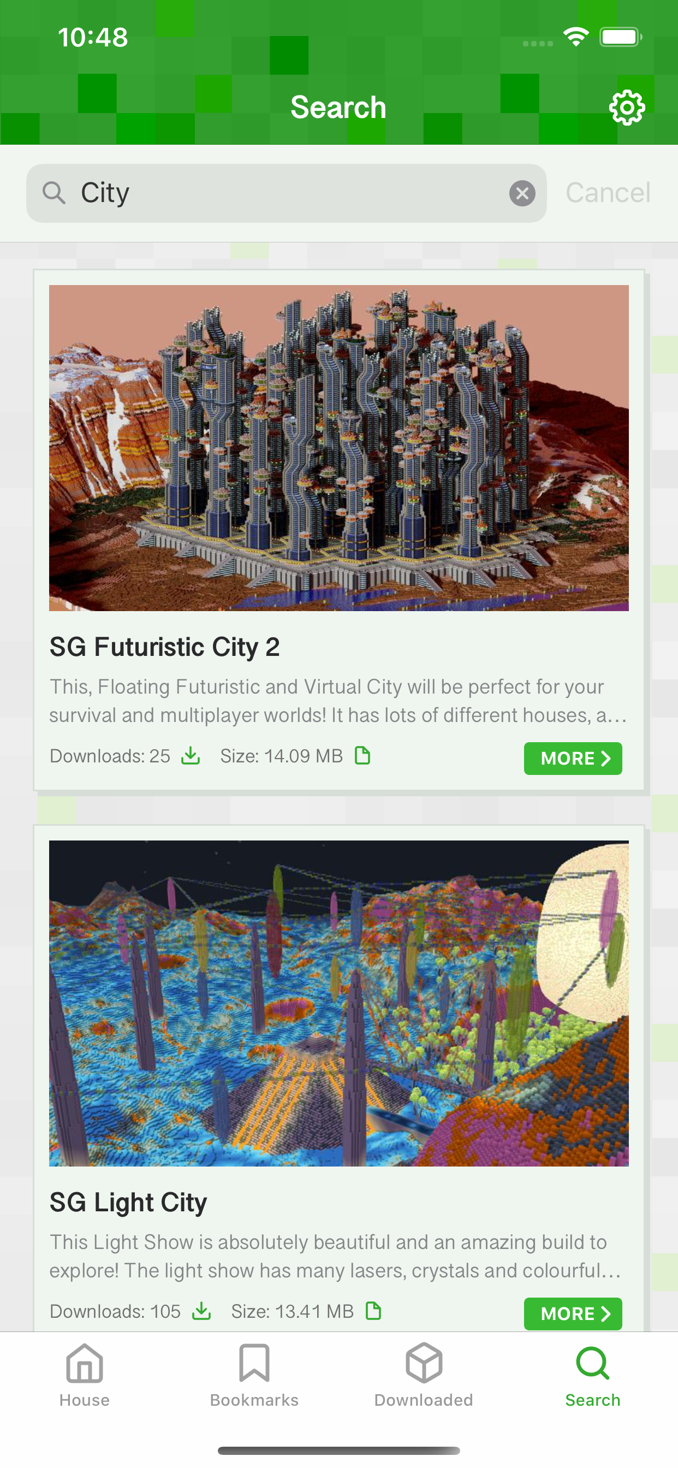The height and width of the screenshot is (1468, 678).
Task: Open MORE for SG Futuristic City 2
Action: tap(573, 758)
